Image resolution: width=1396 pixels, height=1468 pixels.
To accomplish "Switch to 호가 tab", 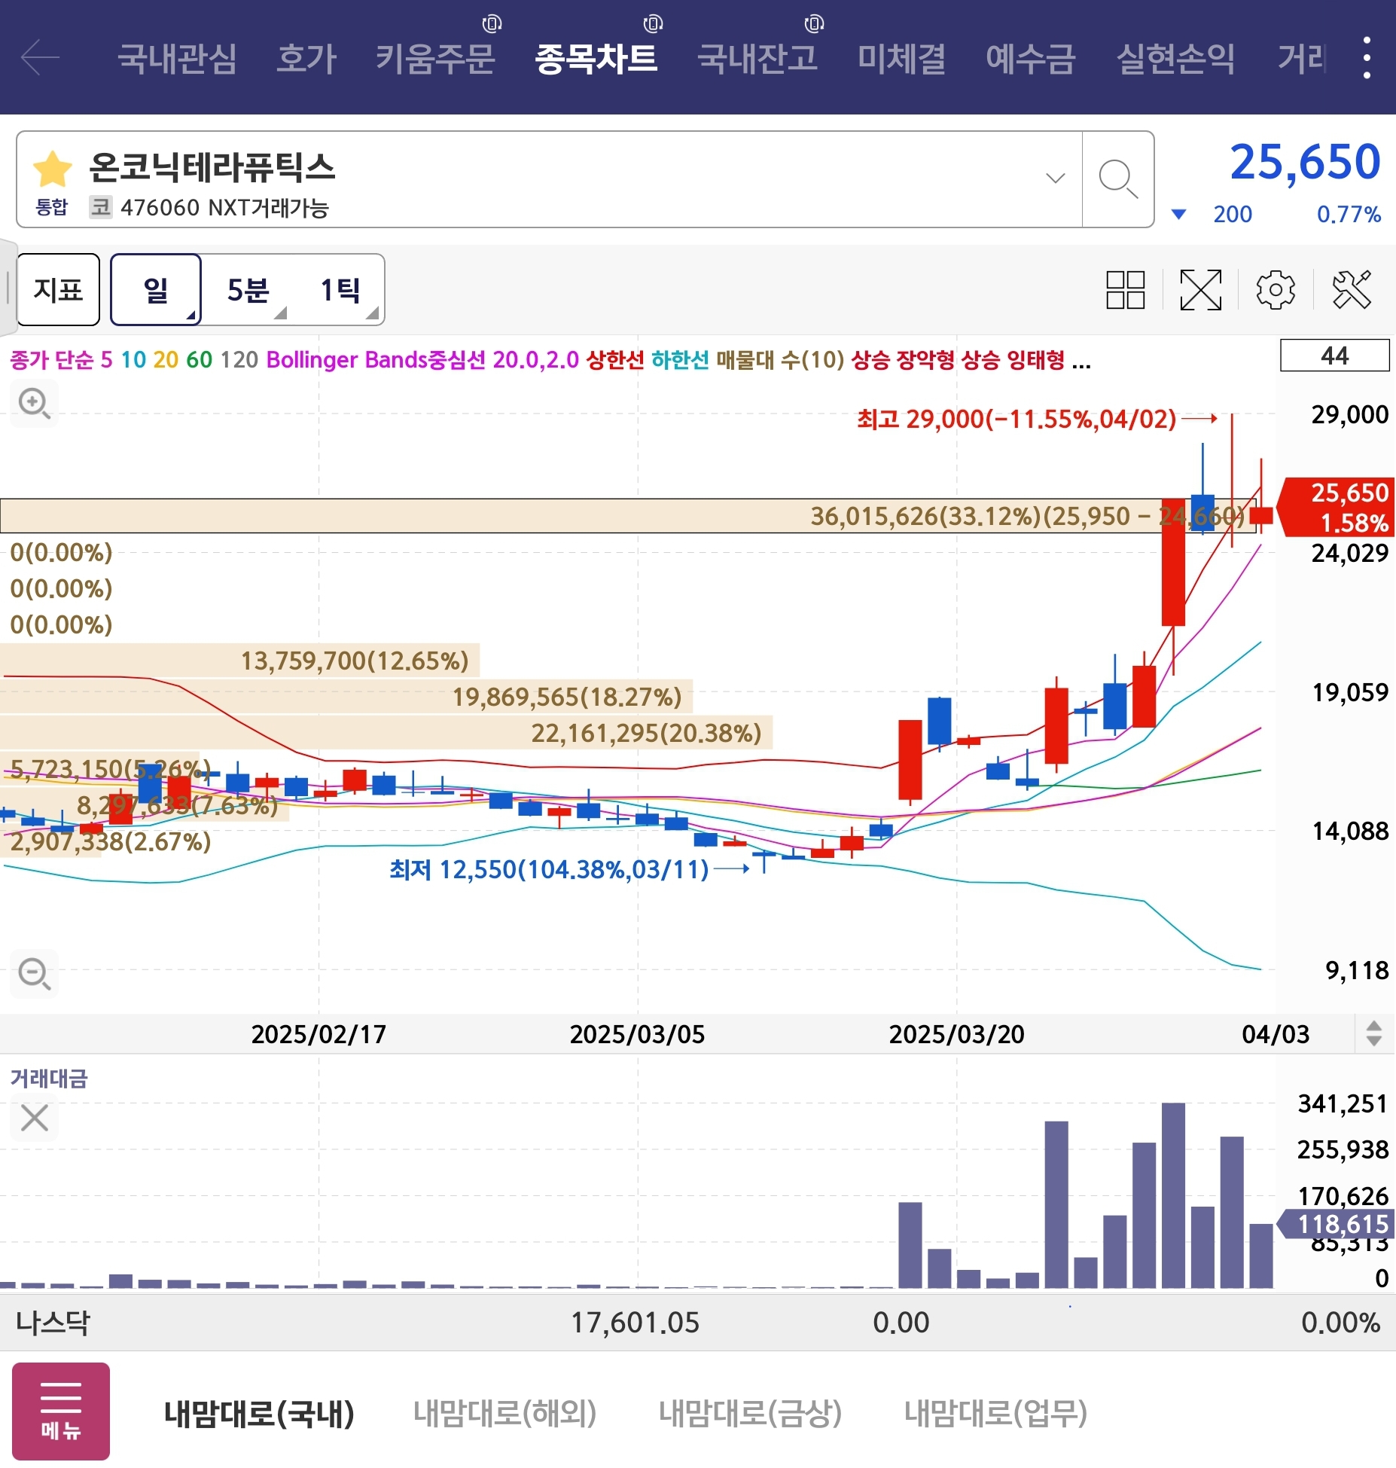I will 306,59.
